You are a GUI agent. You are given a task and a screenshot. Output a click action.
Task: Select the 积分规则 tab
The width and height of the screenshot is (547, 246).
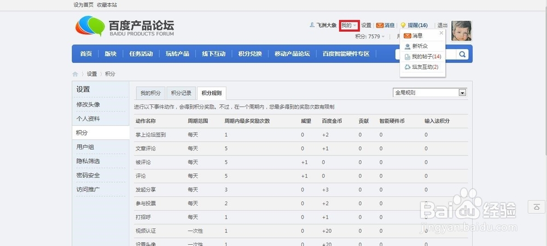coord(211,93)
